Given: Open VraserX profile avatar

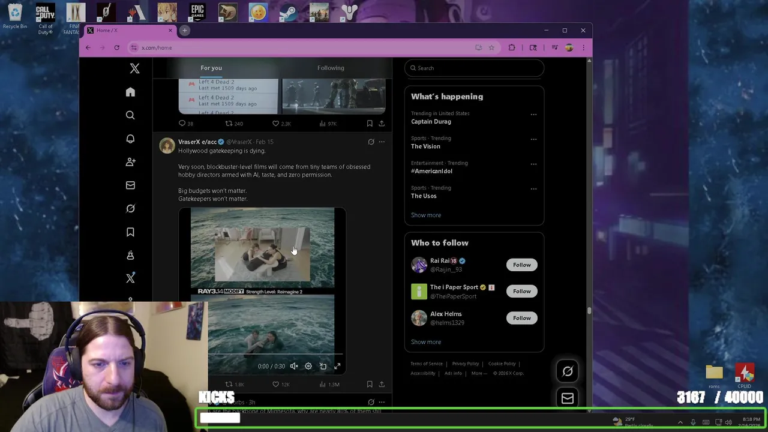Looking at the screenshot, I should pyautogui.click(x=167, y=145).
